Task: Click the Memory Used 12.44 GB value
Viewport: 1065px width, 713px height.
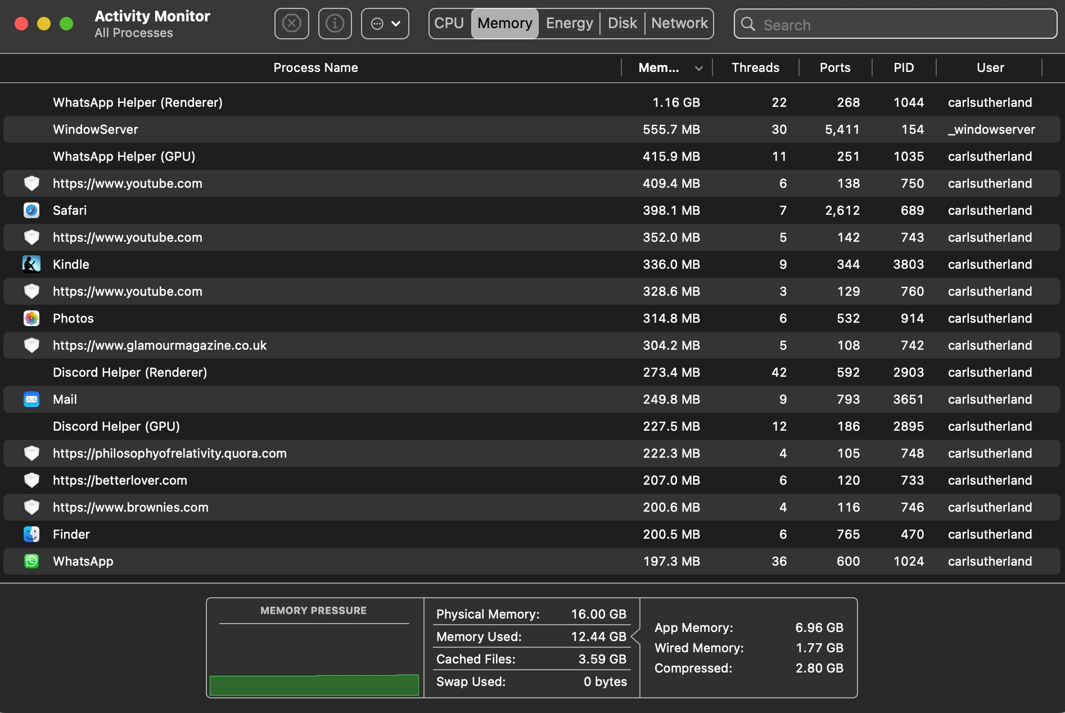Action: click(598, 637)
